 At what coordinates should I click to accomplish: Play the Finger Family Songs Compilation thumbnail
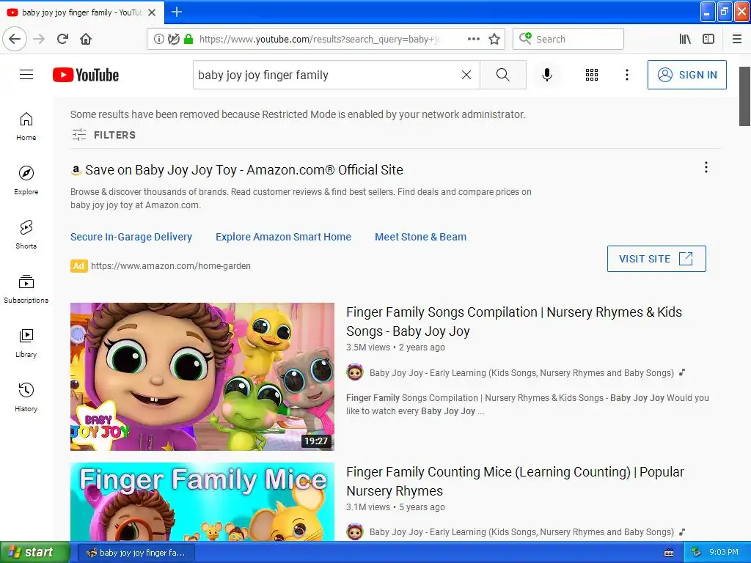pyautogui.click(x=202, y=376)
